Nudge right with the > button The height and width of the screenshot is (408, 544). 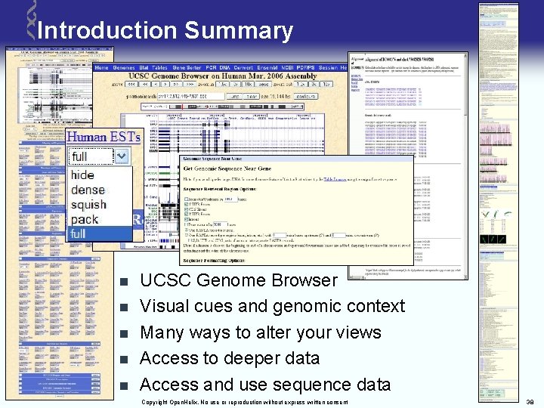[x=165, y=85]
